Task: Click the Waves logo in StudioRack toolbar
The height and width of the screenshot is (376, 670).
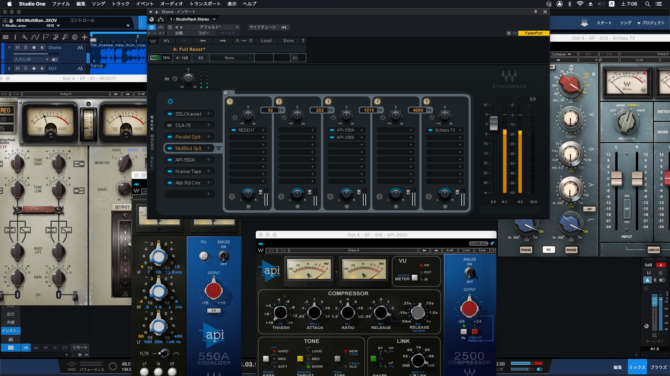Action: [x=153, y=41]
